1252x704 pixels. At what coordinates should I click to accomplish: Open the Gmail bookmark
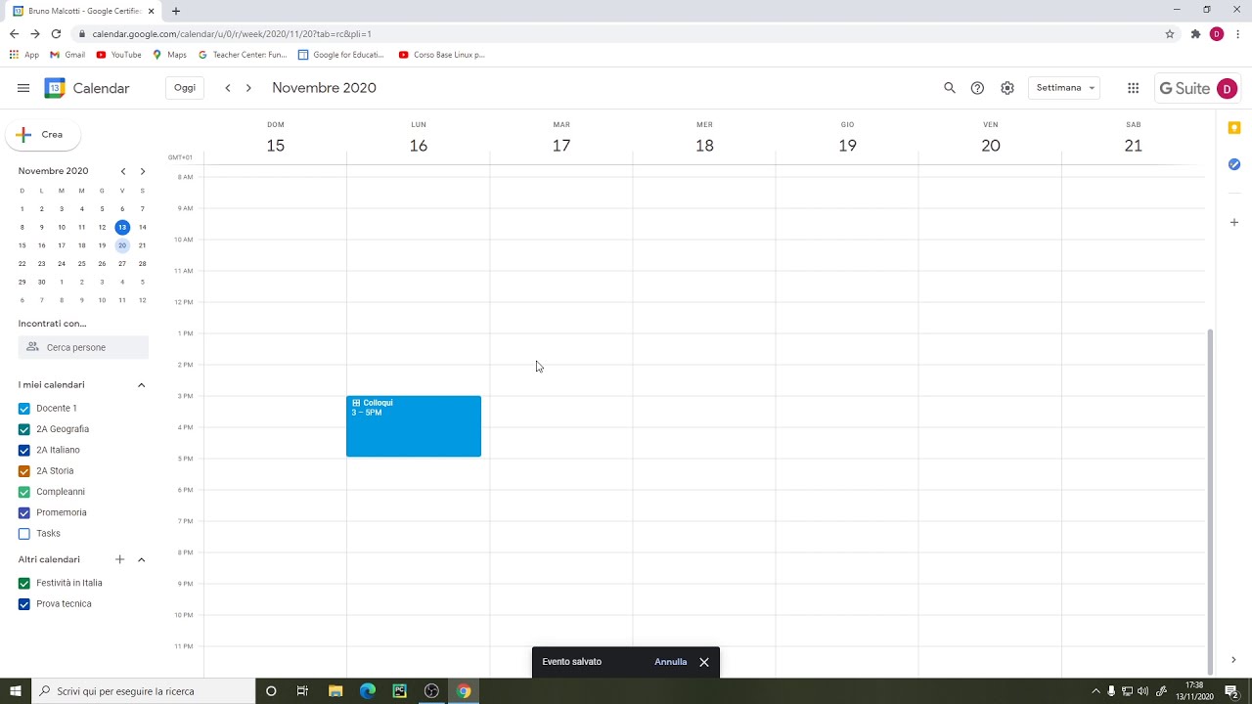pyautogui.click(x=67, y=55)
